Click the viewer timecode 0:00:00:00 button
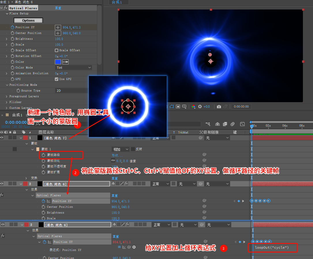 pos(241,106)
